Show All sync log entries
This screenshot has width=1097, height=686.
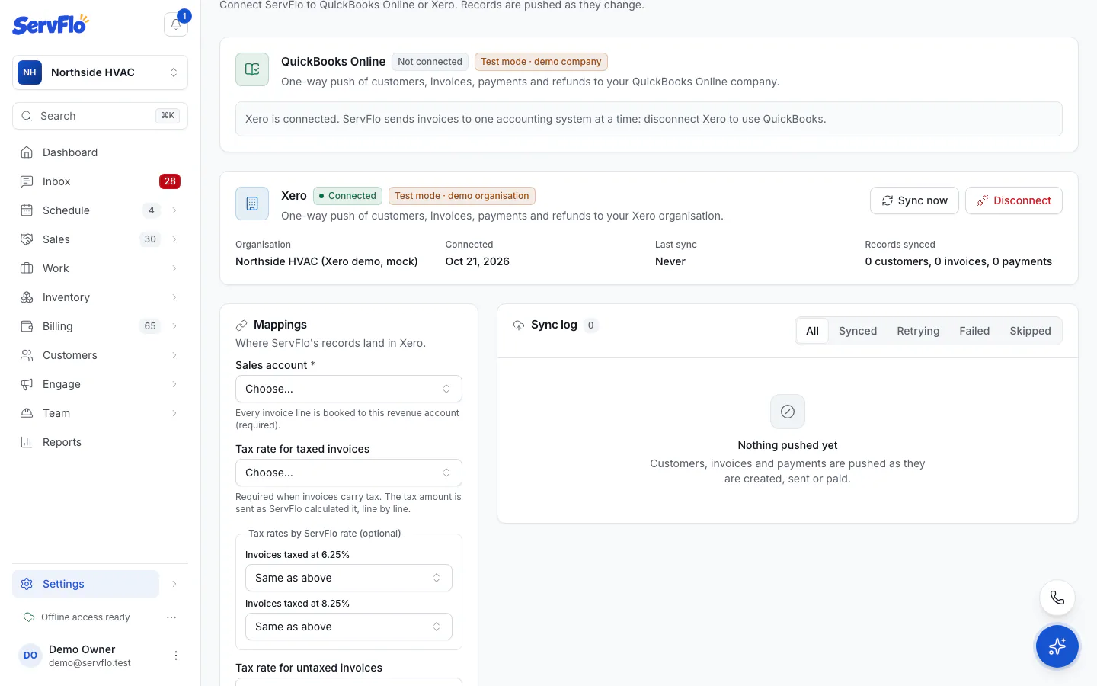click(x=813, y=331)
